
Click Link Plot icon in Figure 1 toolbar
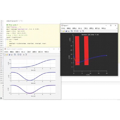coord(72,31)
